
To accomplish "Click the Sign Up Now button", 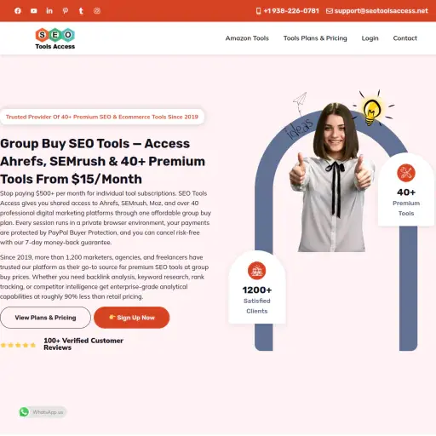I will pyautogui.click(x=132, y=318).
